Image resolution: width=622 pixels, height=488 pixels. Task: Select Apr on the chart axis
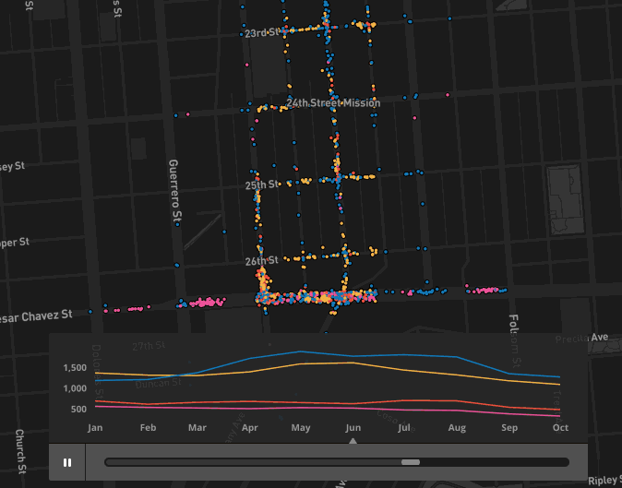tap(250, 428)
